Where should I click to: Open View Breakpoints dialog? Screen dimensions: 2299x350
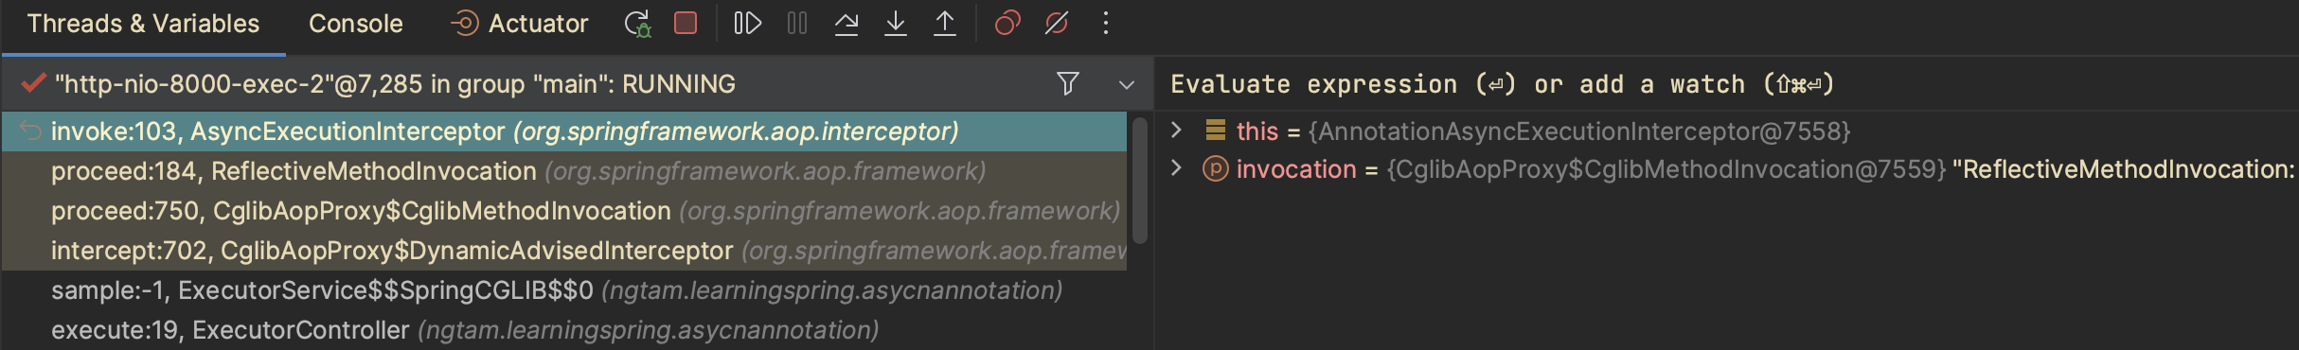pyautogui.click(x=1007, y=24)
